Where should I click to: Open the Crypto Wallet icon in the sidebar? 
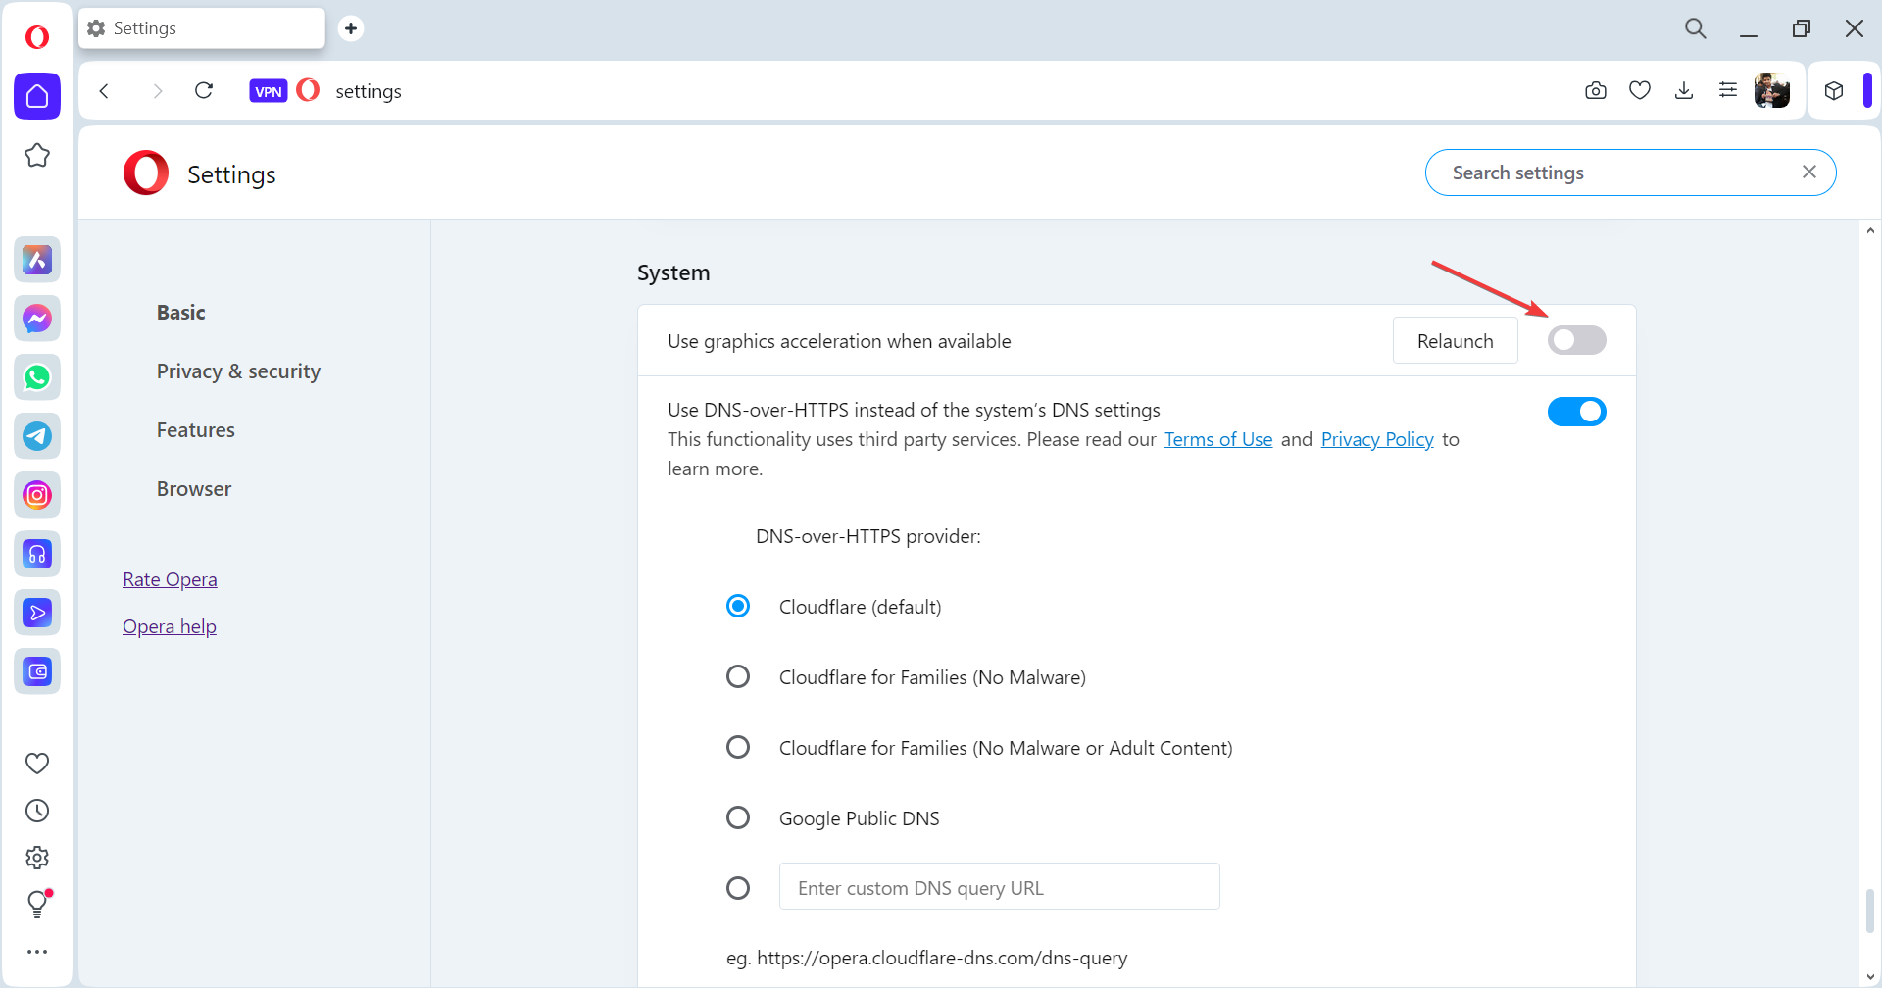37,671
